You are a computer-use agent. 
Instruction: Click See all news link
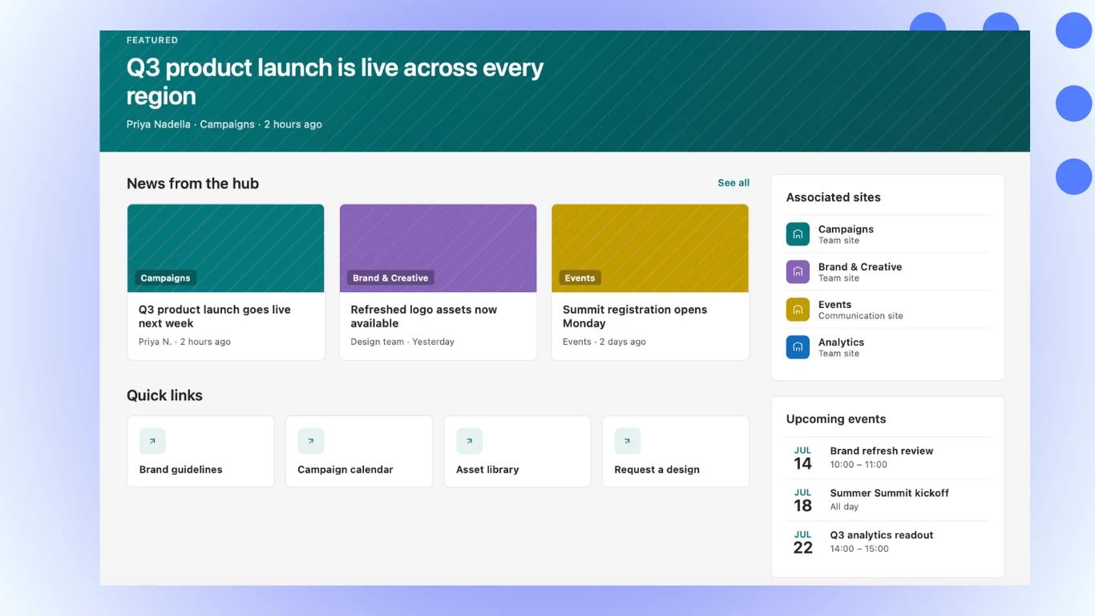point(733,183)
